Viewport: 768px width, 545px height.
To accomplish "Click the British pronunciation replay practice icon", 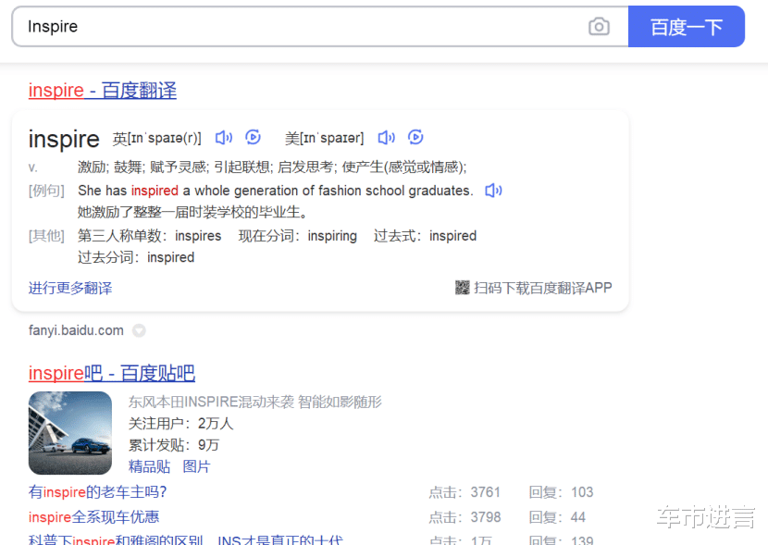I will pos(253,137).
